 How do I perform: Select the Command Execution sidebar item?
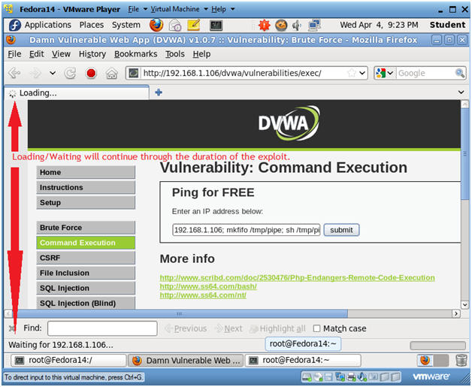(86, 243)
